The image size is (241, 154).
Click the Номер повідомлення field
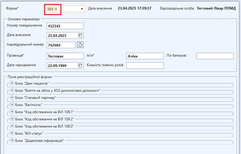click(x=65, y=26)
